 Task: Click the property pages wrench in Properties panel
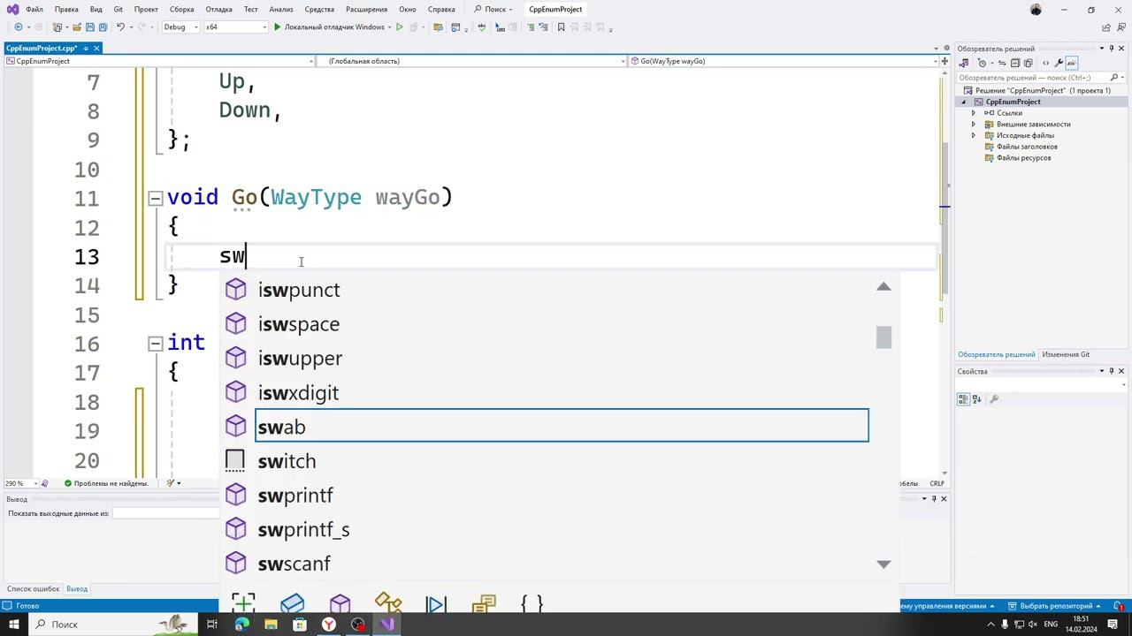click(x=994, y=399)
